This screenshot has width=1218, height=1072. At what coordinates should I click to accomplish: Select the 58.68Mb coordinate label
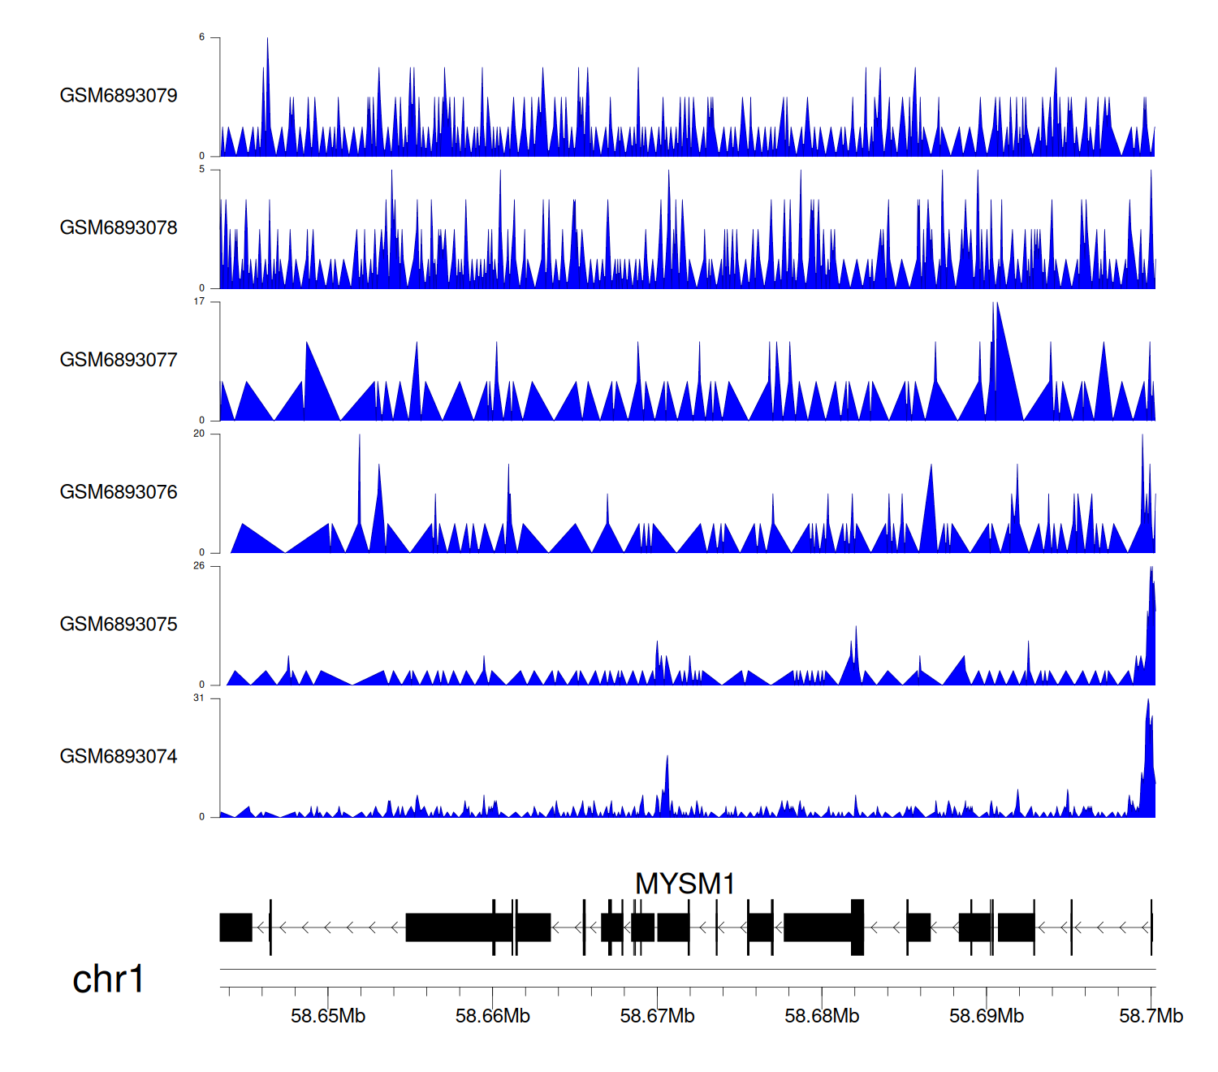[822, 1016]
